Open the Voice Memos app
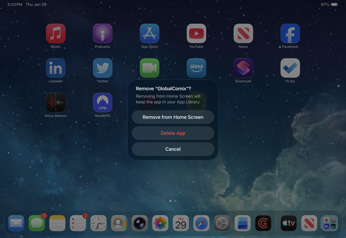Viewport: 346px width, 238px height. [x=55, y=103]
